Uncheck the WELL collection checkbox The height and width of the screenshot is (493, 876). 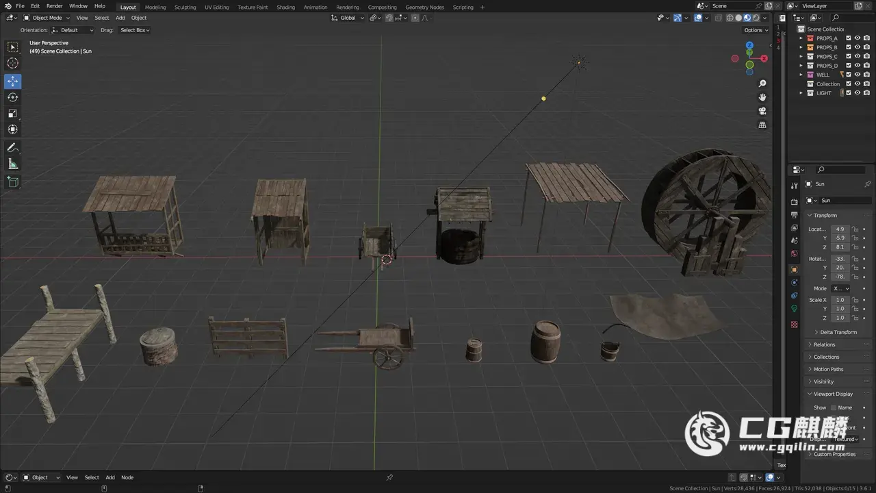pyautogui.click(x=849, y=75)
